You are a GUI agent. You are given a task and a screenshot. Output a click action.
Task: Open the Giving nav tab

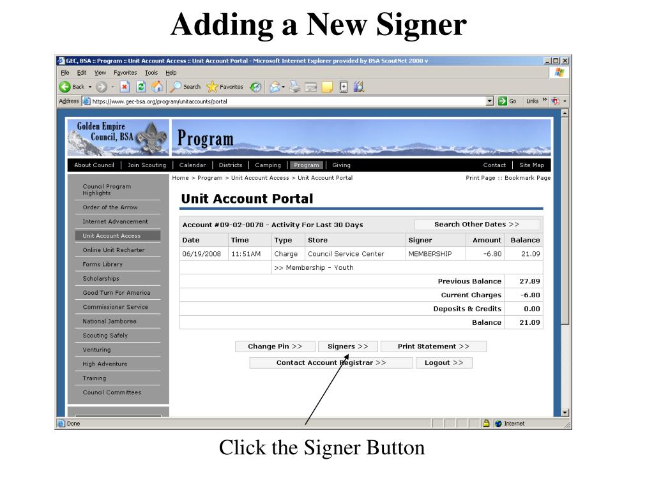click(x=341, y=165)
